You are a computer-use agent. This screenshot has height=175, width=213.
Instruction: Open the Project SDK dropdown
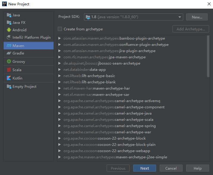pyautogui.click(x=133, y=17)
